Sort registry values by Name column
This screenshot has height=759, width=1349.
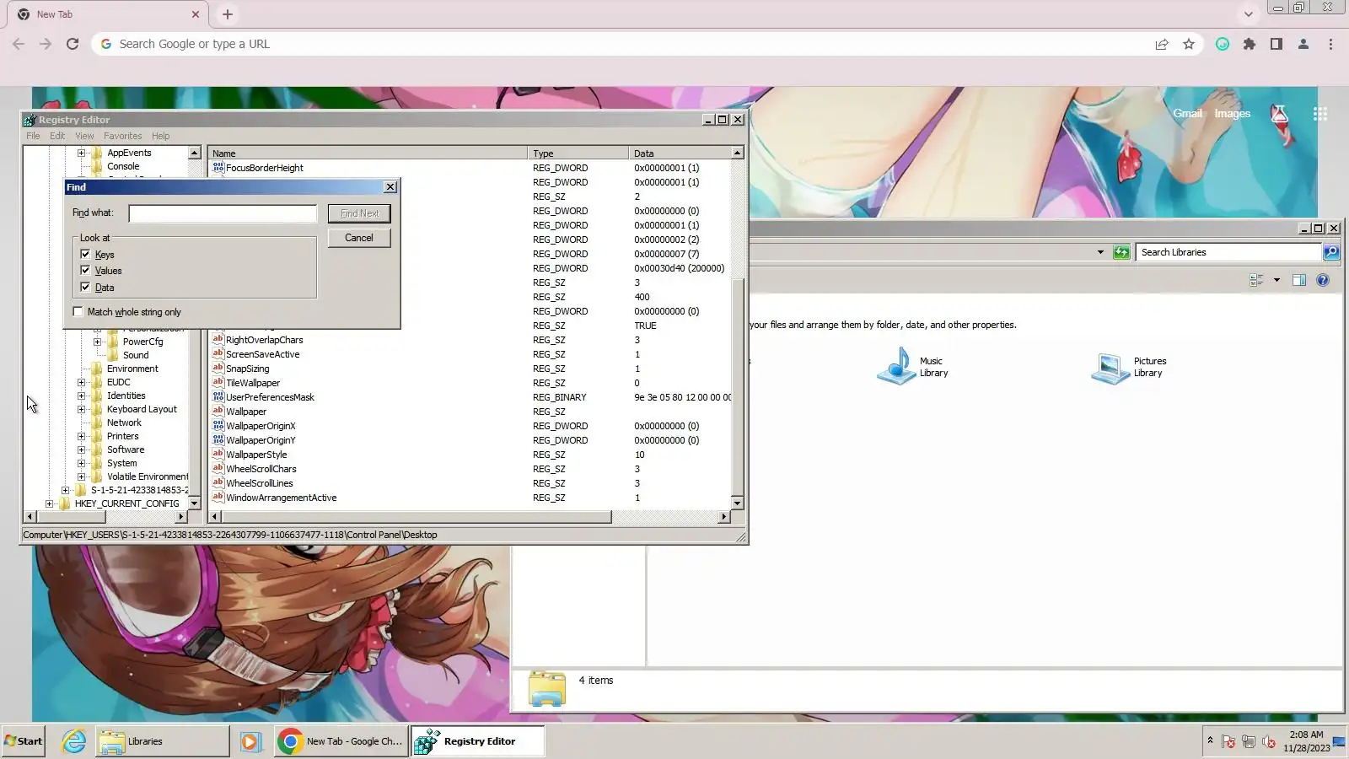click(x=368, y=153)
